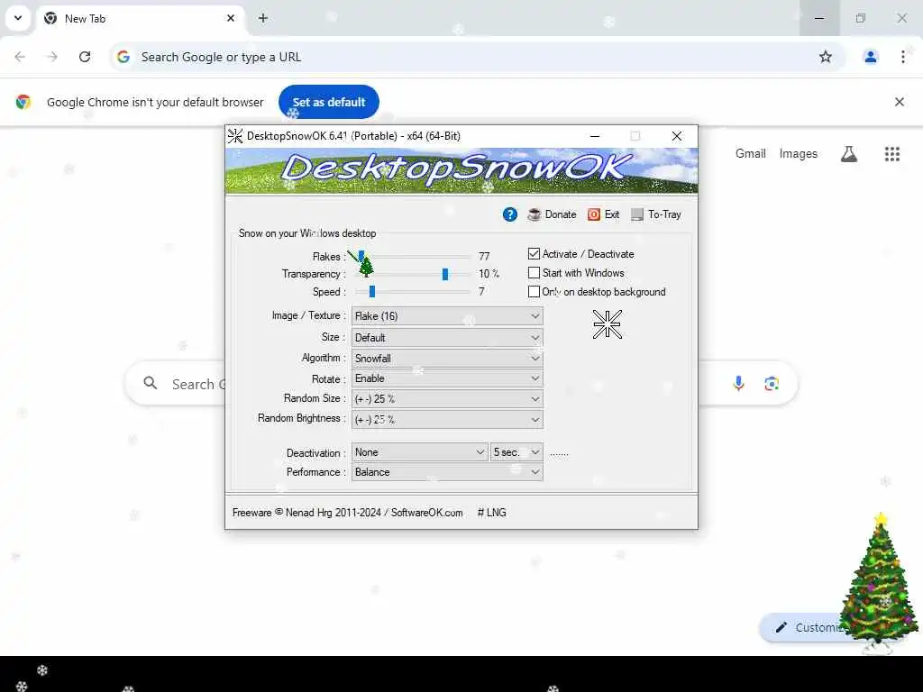Screen dimensions: 923x692
Task: Open the Random Size dropdown
Action: pos(447,399)
